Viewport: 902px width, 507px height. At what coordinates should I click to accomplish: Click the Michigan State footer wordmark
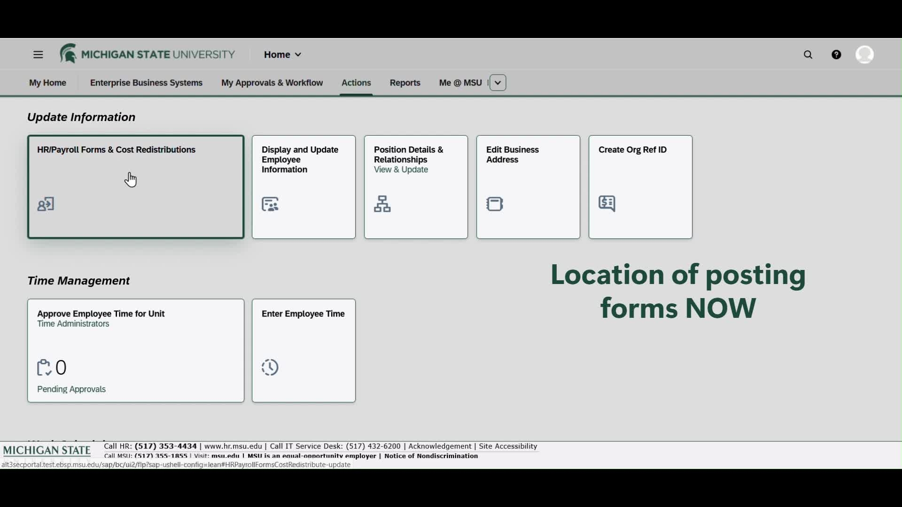(x=47, y=451)
